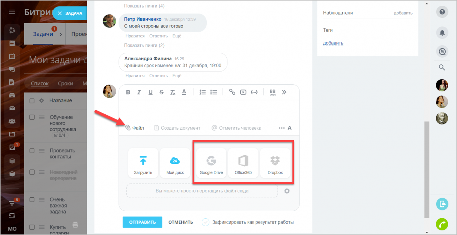Insert a bulleted list

point(214,92)
